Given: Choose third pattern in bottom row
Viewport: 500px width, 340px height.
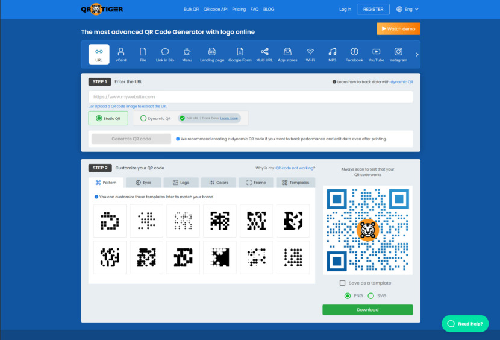Looking at the screenshot, I should click(183, 257).
